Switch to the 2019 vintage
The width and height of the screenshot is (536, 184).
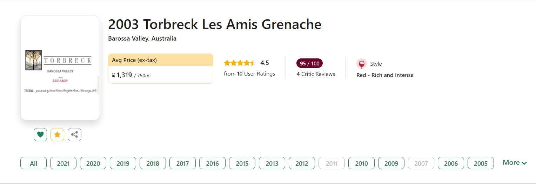[x=123, y=163]
